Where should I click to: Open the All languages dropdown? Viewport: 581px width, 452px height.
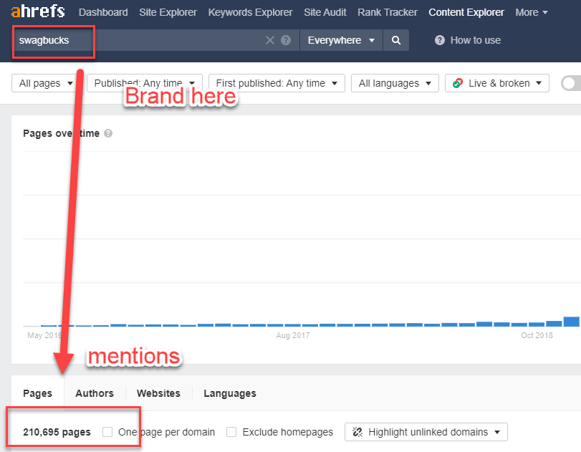click(x=395, y=83)
